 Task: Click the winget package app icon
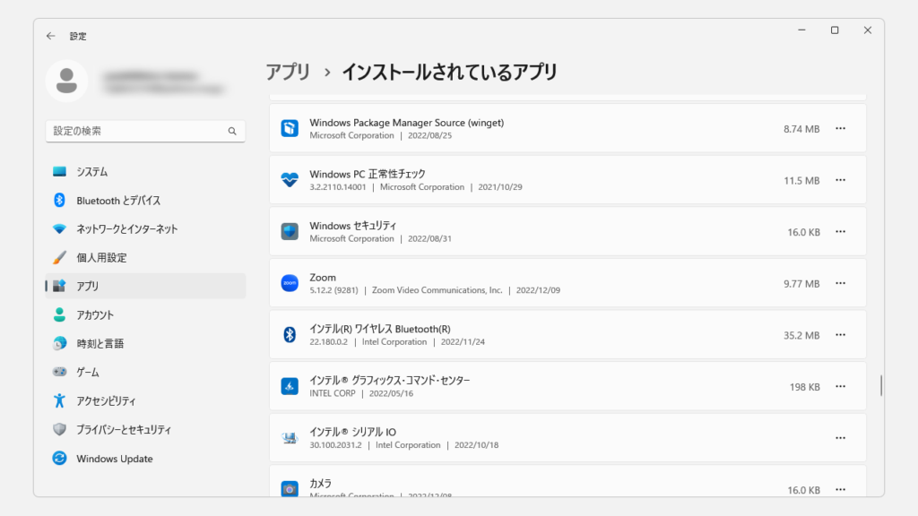pos(290,128)
